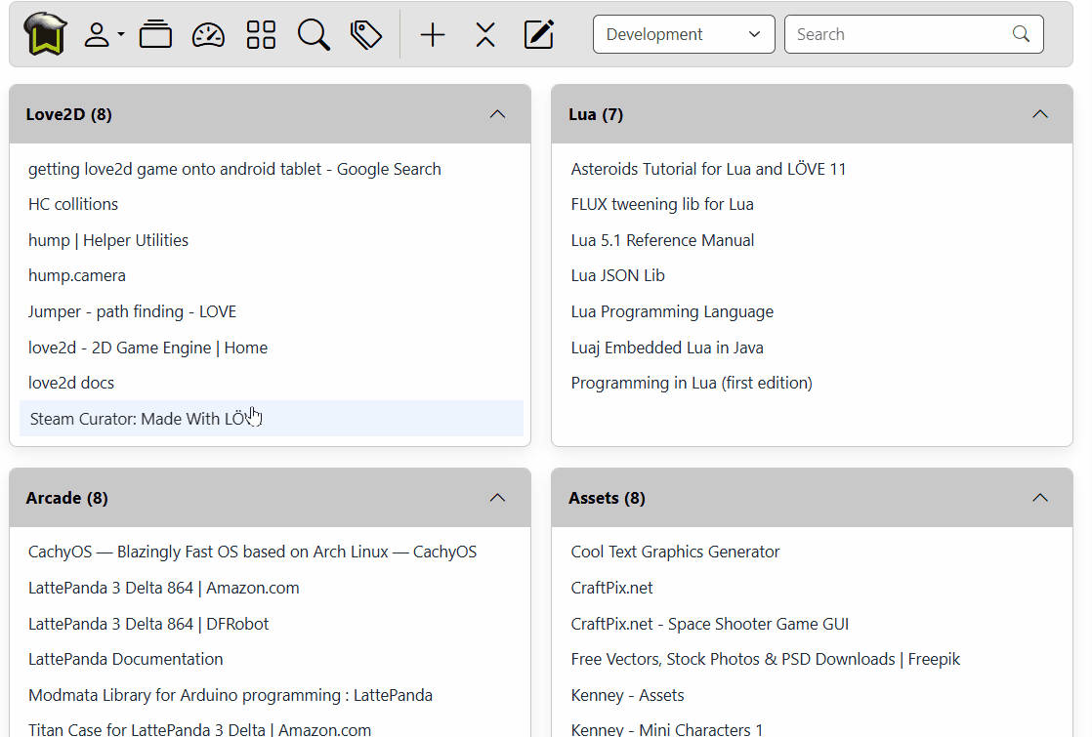Click the pencil edit icon
Viewport: 1092px width, 737px height.
tap(538, 34)
